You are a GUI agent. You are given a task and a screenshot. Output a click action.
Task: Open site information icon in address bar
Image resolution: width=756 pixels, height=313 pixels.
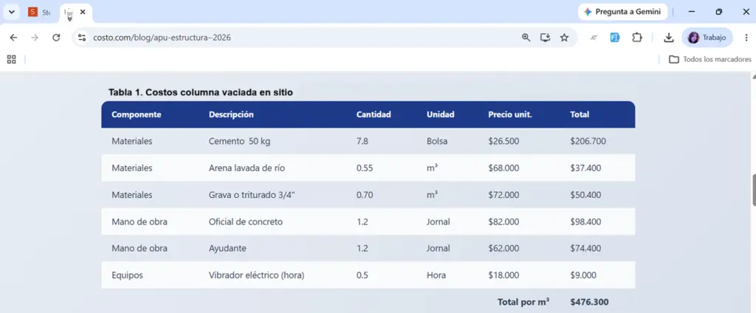(x=83, y=38)
